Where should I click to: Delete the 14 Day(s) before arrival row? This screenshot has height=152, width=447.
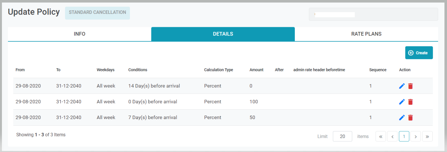click(x=410, y=86)
